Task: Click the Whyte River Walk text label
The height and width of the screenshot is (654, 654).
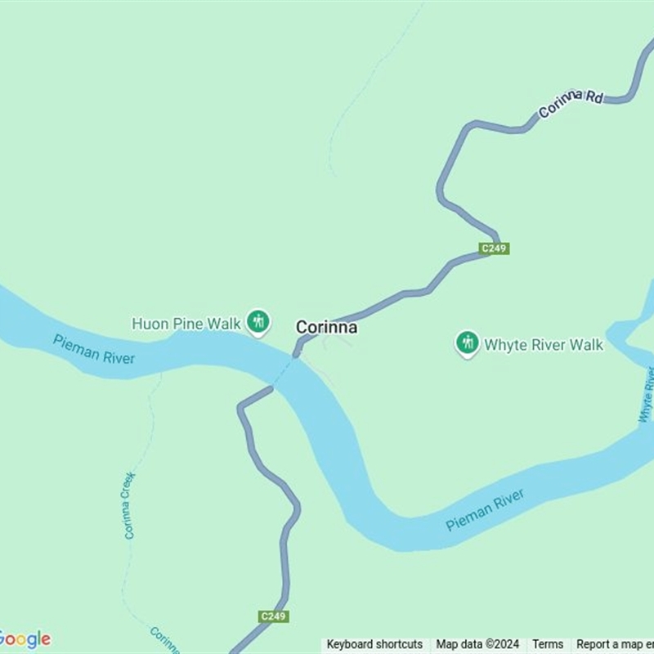Action: click(544, 345)
